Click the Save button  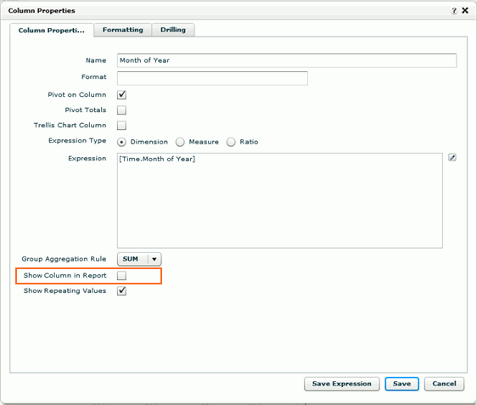pos(401,384)
